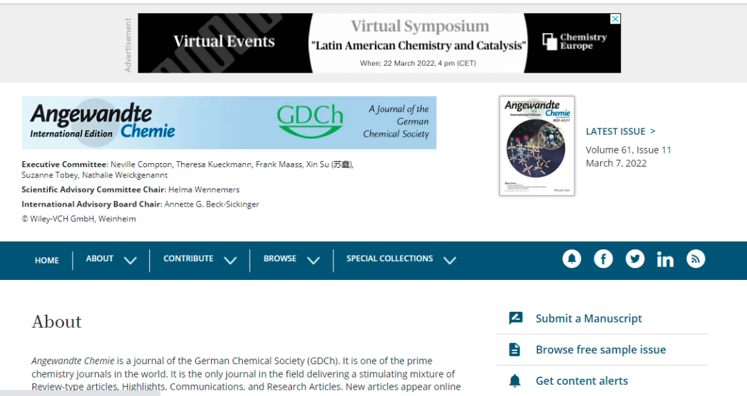Expand the Browse dropdown chevron
This screenshot has width=747, height=396.
[313, 261]
